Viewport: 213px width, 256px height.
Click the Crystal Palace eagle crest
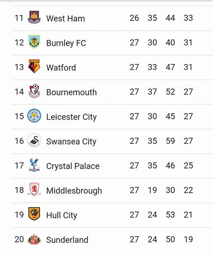pyautogui.click(x=34, y=165)
